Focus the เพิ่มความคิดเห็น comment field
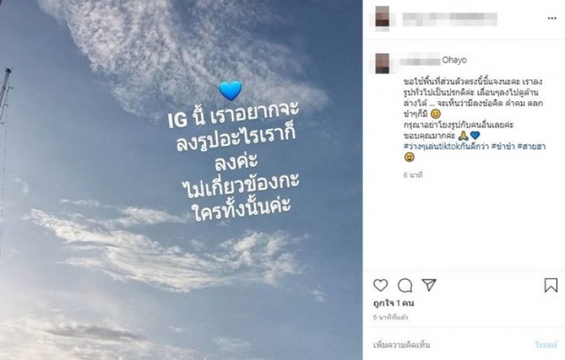Image resolution: width=565 pixels, height=360 pixels. [451, 345]
